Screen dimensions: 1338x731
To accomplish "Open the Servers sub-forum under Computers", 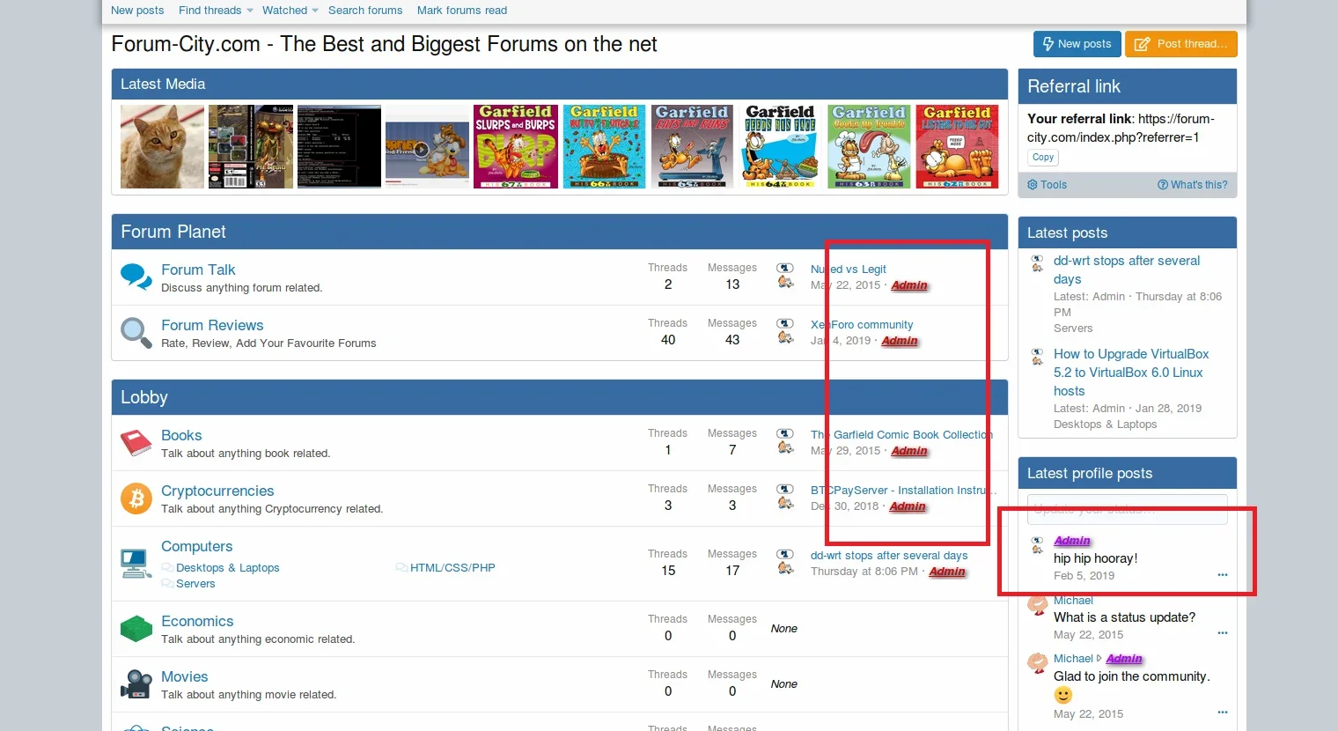I will pos(195,584).
